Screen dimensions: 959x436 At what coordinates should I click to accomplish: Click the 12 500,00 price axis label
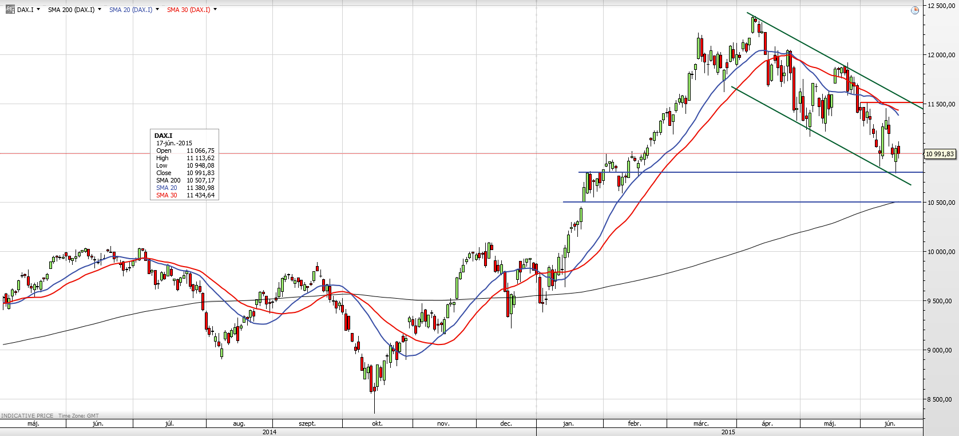click(941, 6)
